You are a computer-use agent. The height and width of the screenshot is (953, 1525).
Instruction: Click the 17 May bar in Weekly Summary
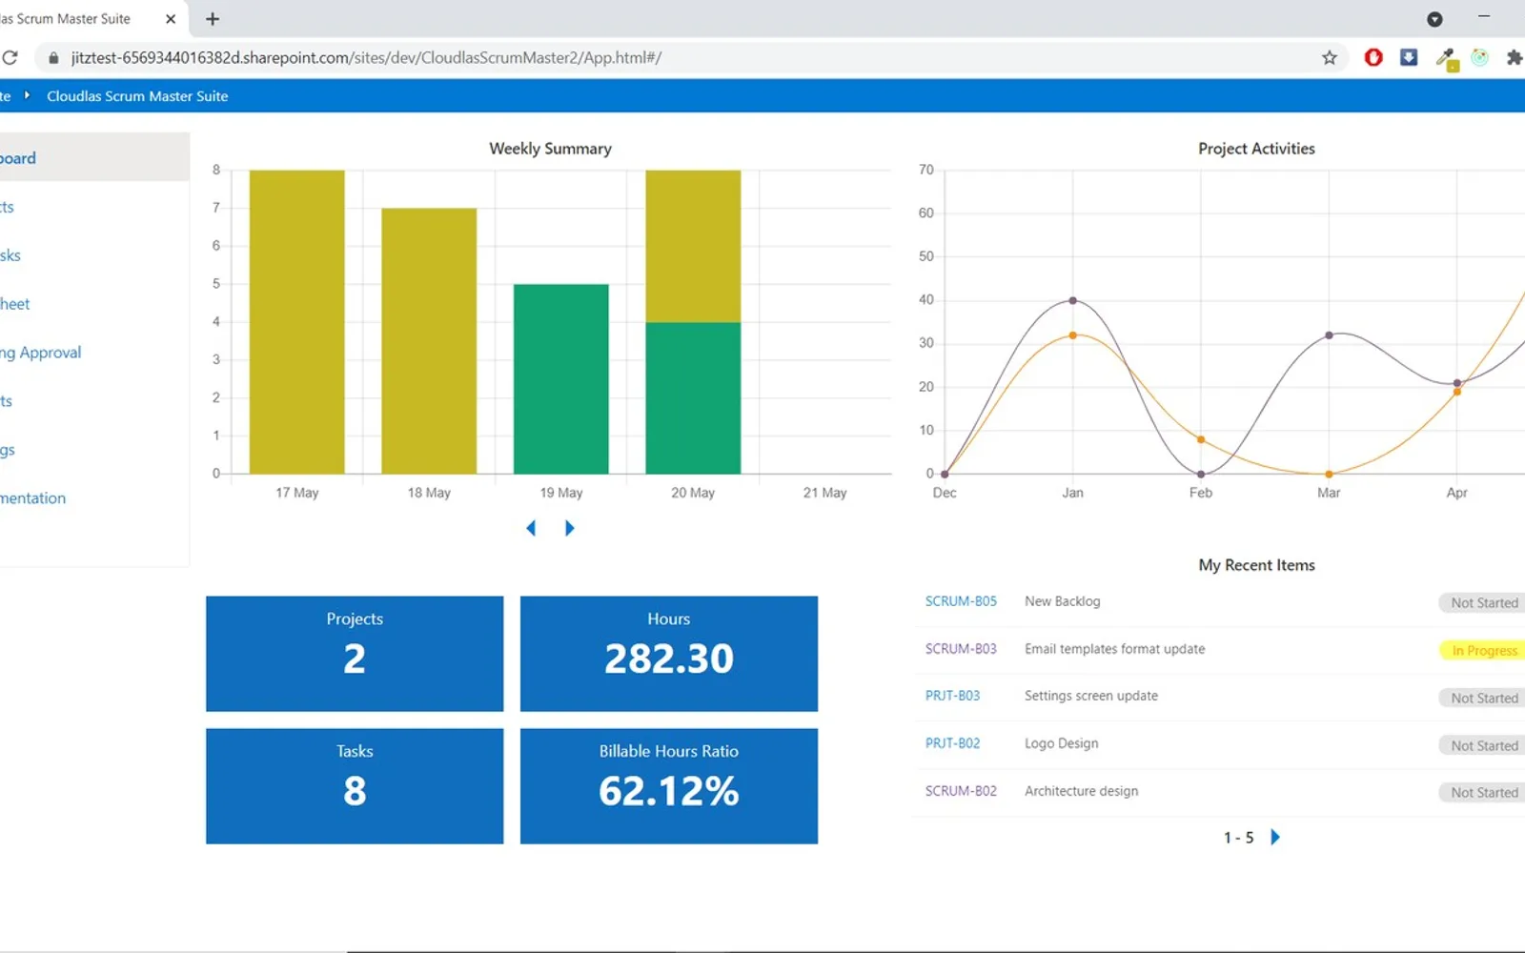pyautogui.click(x=296, y=322)
